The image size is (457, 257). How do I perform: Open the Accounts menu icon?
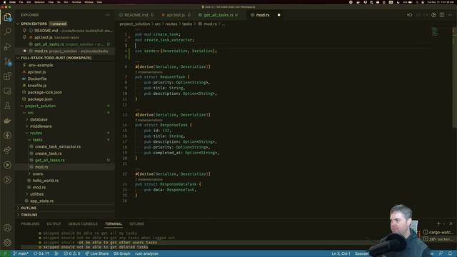coord(7,228)
